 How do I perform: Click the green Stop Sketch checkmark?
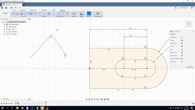tap(98, 13)
